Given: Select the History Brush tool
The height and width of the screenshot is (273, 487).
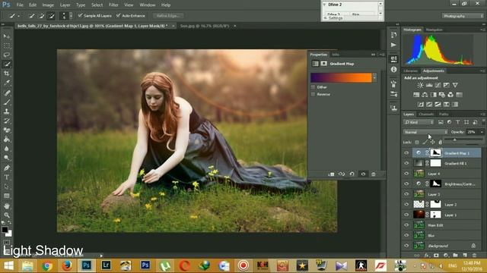Looking at the screenshot, I should pyautogui.click(x=7, y=121).
